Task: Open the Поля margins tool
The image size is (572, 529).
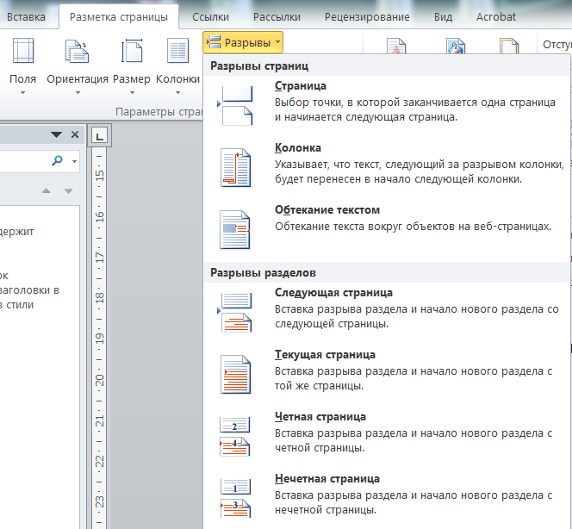Action: click(x=22, y=66)
